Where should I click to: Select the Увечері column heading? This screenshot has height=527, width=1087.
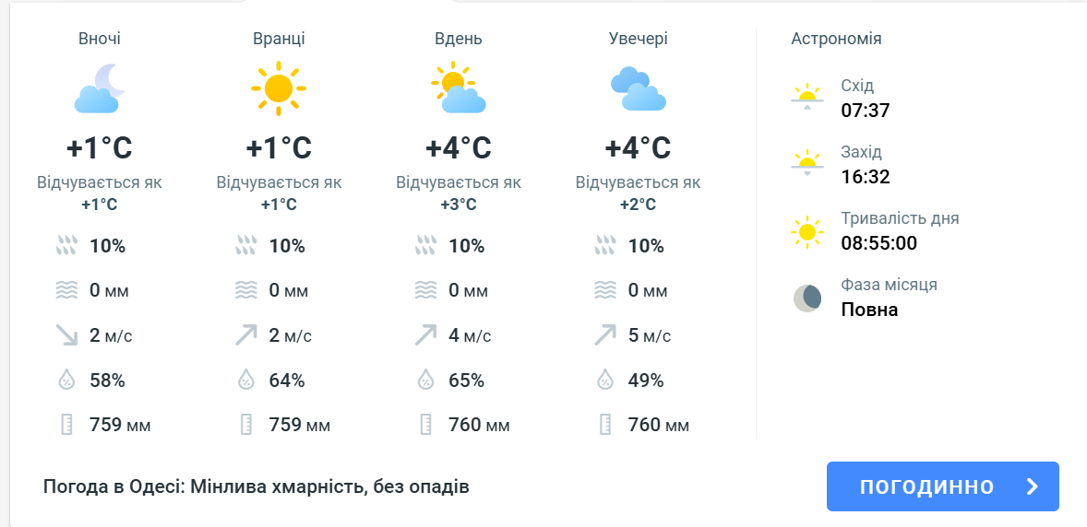(638, 39)
